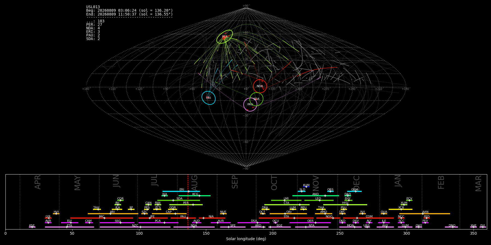Click the Solar longitude axis label
The height and width of the screenshot is (245, 491).
tap(246, 239)
